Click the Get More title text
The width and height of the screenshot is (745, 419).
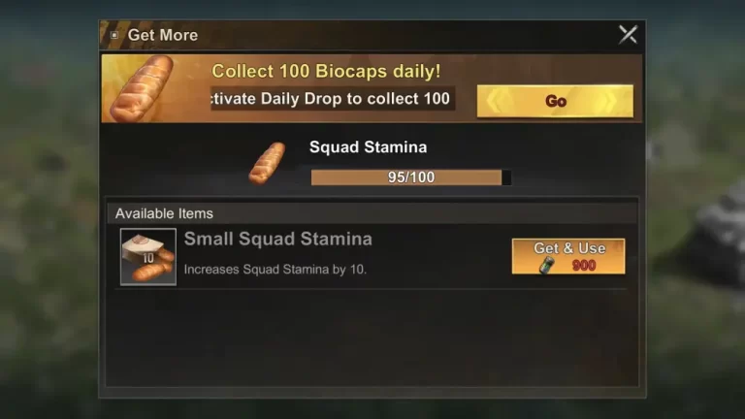coord(163,35)
